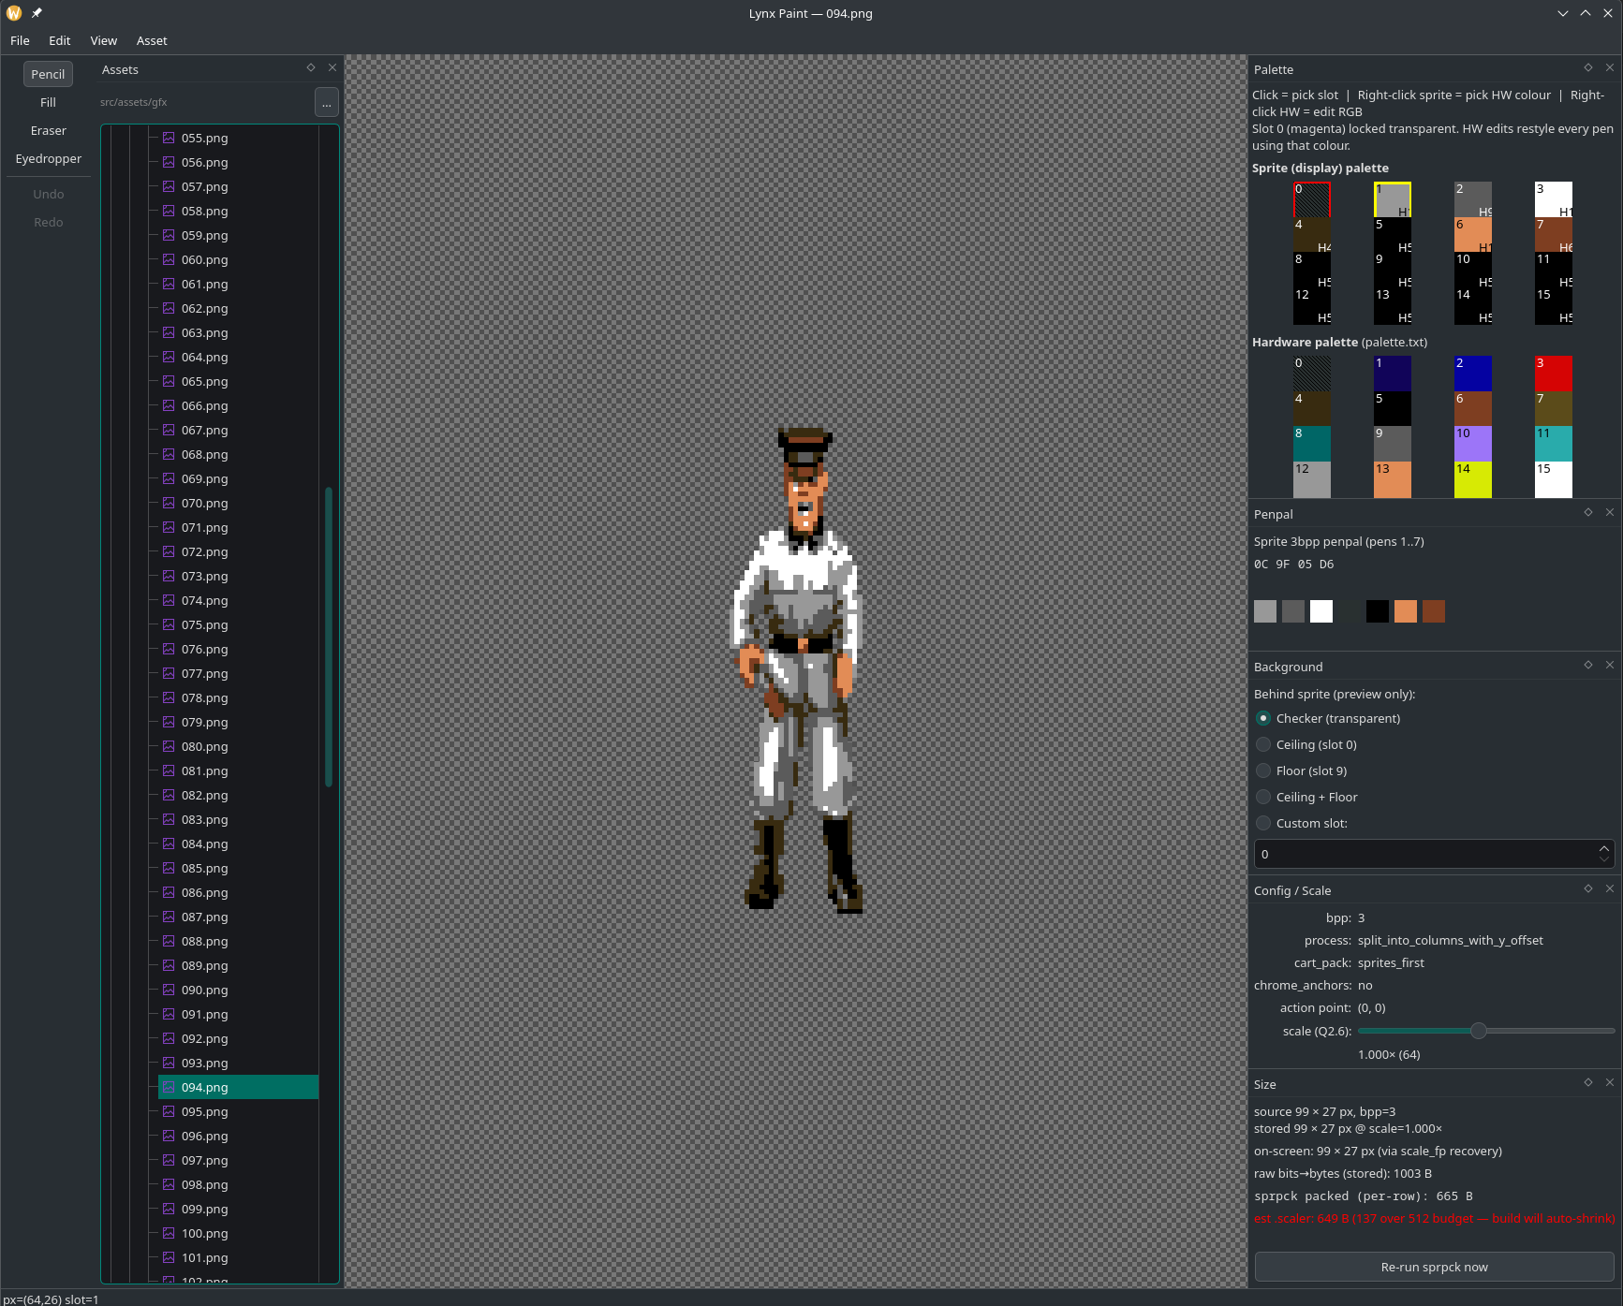This screenshot has height=1306, width=1623.
Task: Select the Eyedropper tool
Action: (48, 158)
